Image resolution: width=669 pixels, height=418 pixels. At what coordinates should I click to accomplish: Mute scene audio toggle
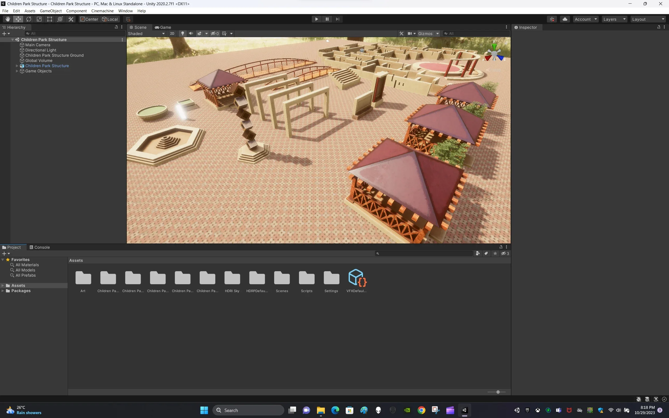click(x=191, y=33)
